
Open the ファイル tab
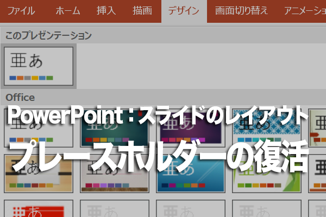click(x=21, y=11)
